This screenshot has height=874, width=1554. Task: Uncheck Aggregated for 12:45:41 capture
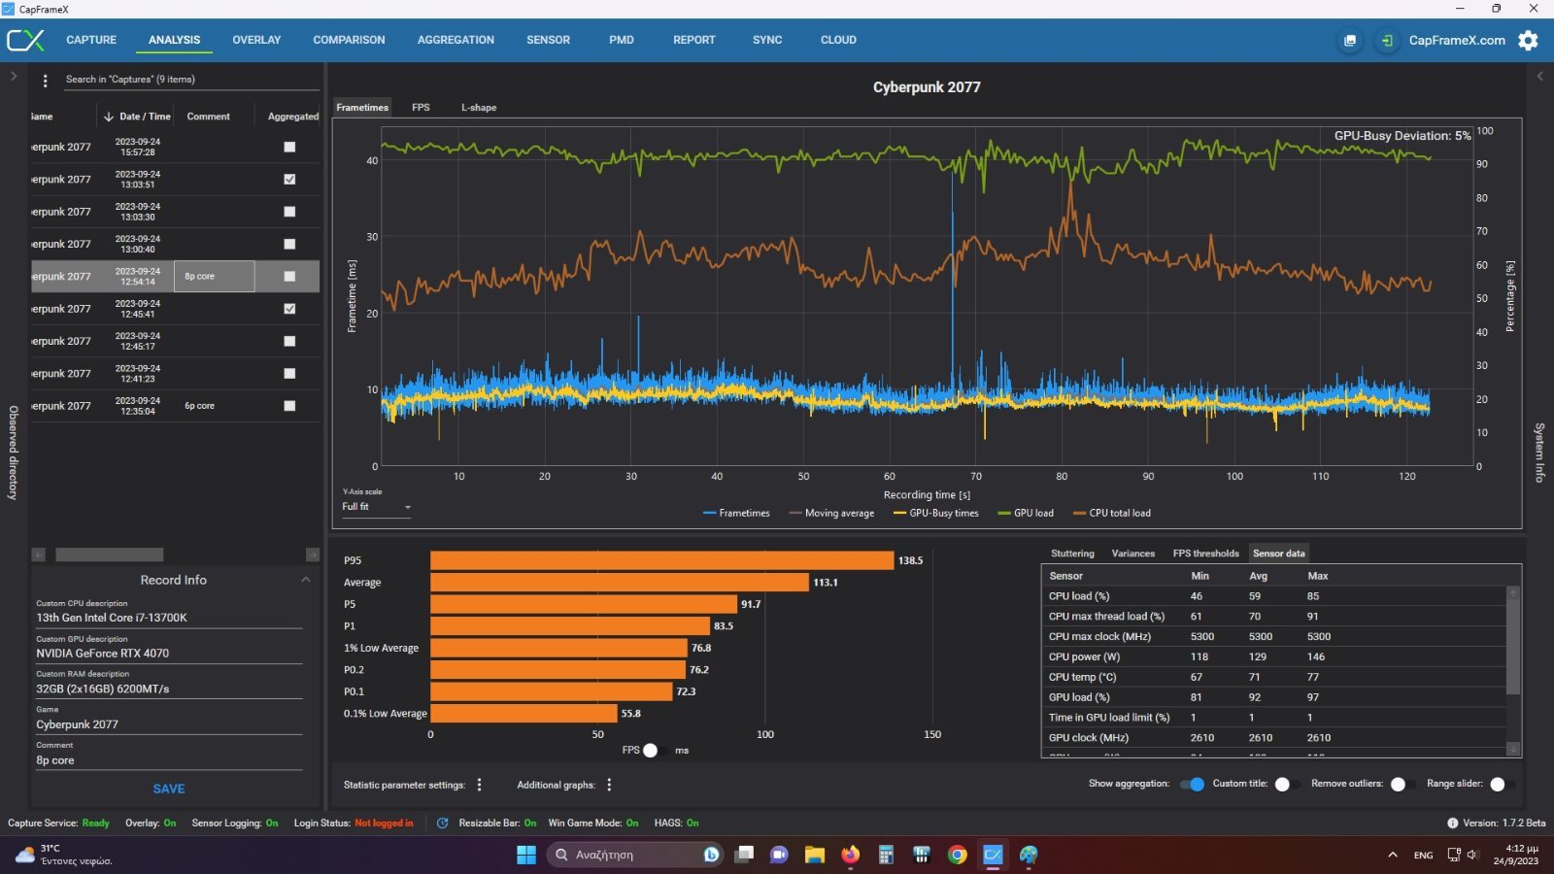(289, 309)
